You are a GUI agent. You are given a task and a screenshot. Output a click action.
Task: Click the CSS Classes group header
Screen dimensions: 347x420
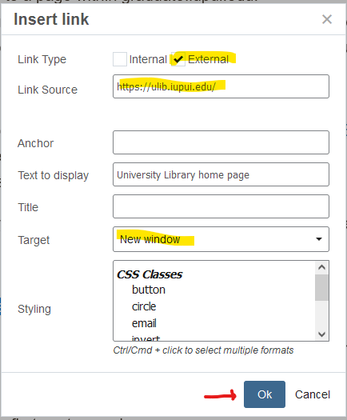tap(150, 274)
